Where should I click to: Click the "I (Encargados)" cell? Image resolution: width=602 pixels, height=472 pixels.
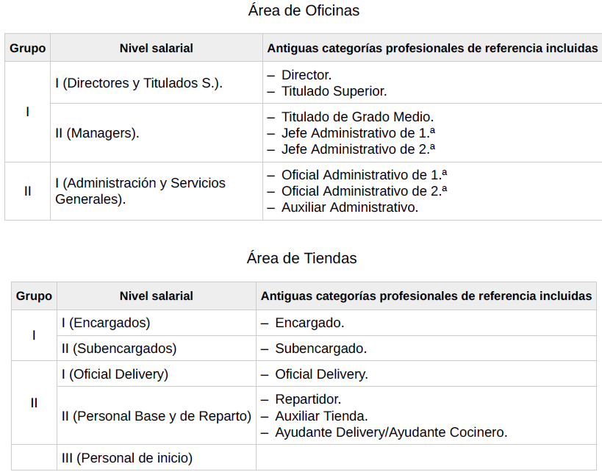click(x=106, y=323)
